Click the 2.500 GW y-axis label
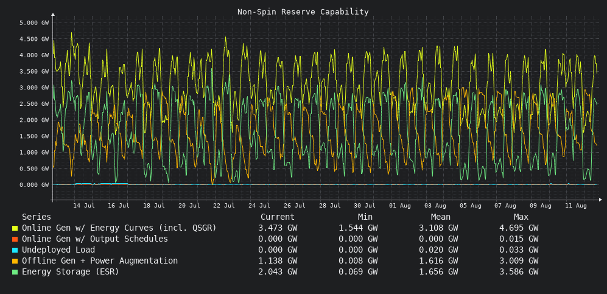Screen dimensions: 607x294 34,103
